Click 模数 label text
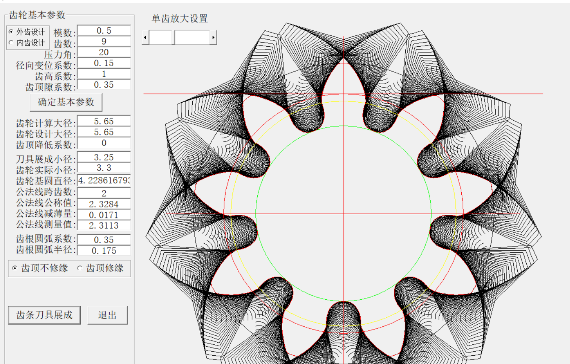570x364 pixels. (64, 32)
